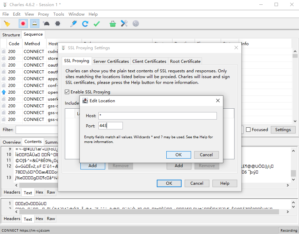
Task: Click the Charles app icon in title bar
Action: tap(5, 4)
